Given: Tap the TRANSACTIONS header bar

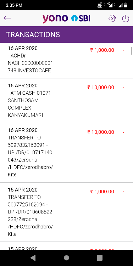Looking at the screenshot, I should 67,35.
